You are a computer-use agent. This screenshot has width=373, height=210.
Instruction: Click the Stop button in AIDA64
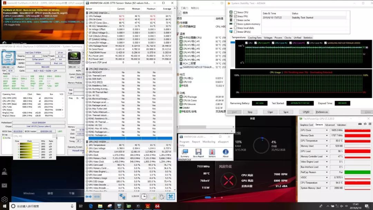250,112
